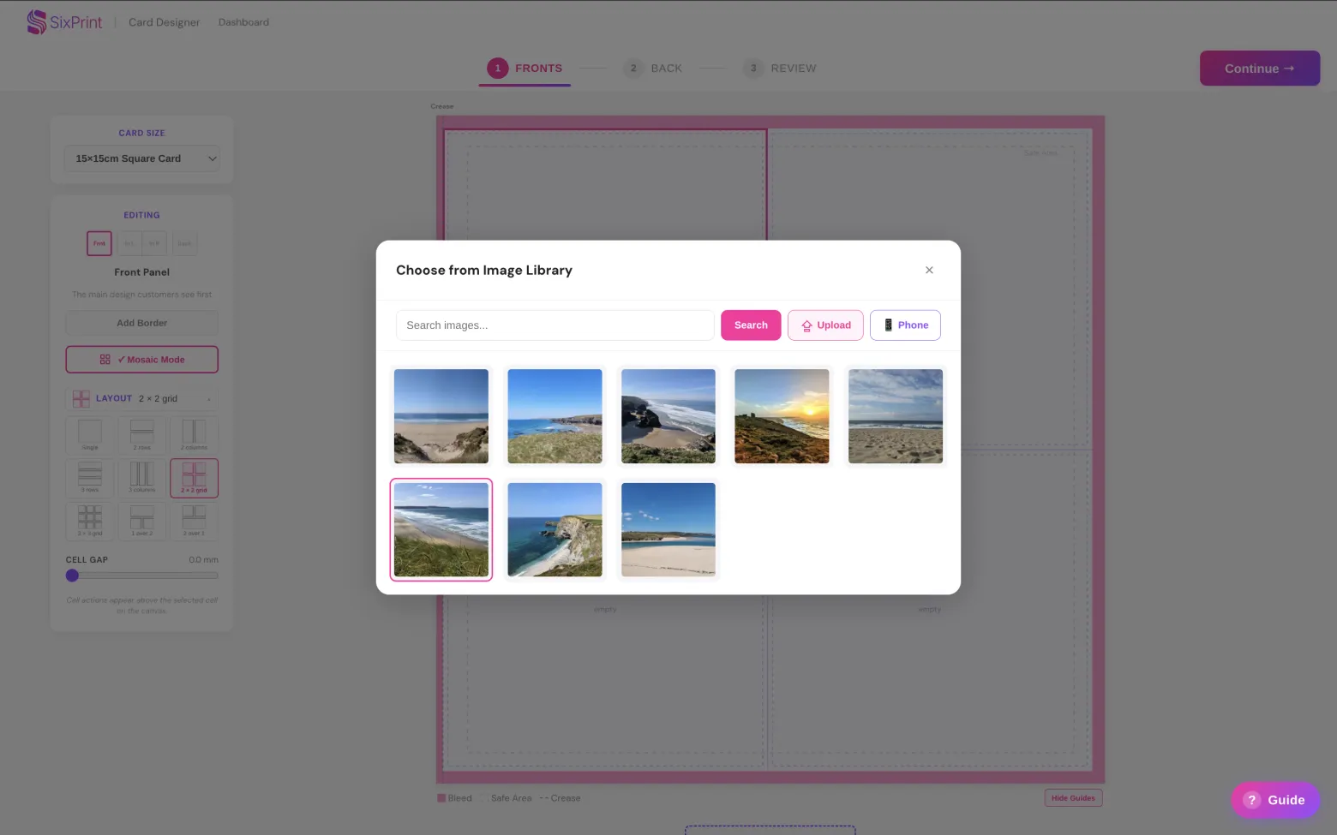Select the 1 over 2 layout icon

tap(142, 521)
